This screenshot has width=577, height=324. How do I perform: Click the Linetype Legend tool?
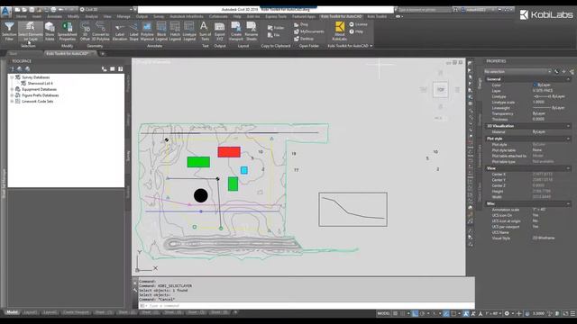(189, 31)
